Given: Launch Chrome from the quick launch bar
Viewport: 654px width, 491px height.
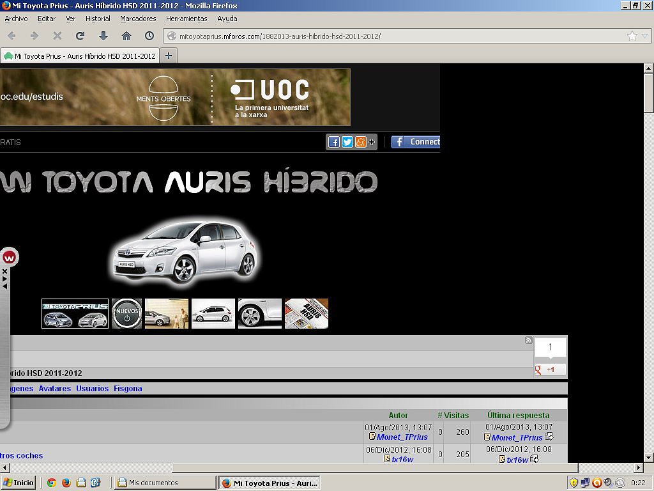Looking at the screenshot, I should [x=52, y=483].
